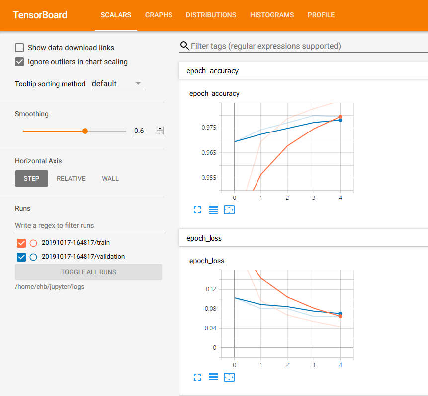
Task: Fit epoch_loss chart domain to data
Action: click(x=229, y=377)
